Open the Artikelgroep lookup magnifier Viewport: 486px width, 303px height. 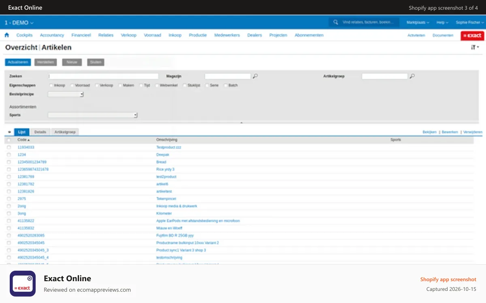[x=412, y=76]
